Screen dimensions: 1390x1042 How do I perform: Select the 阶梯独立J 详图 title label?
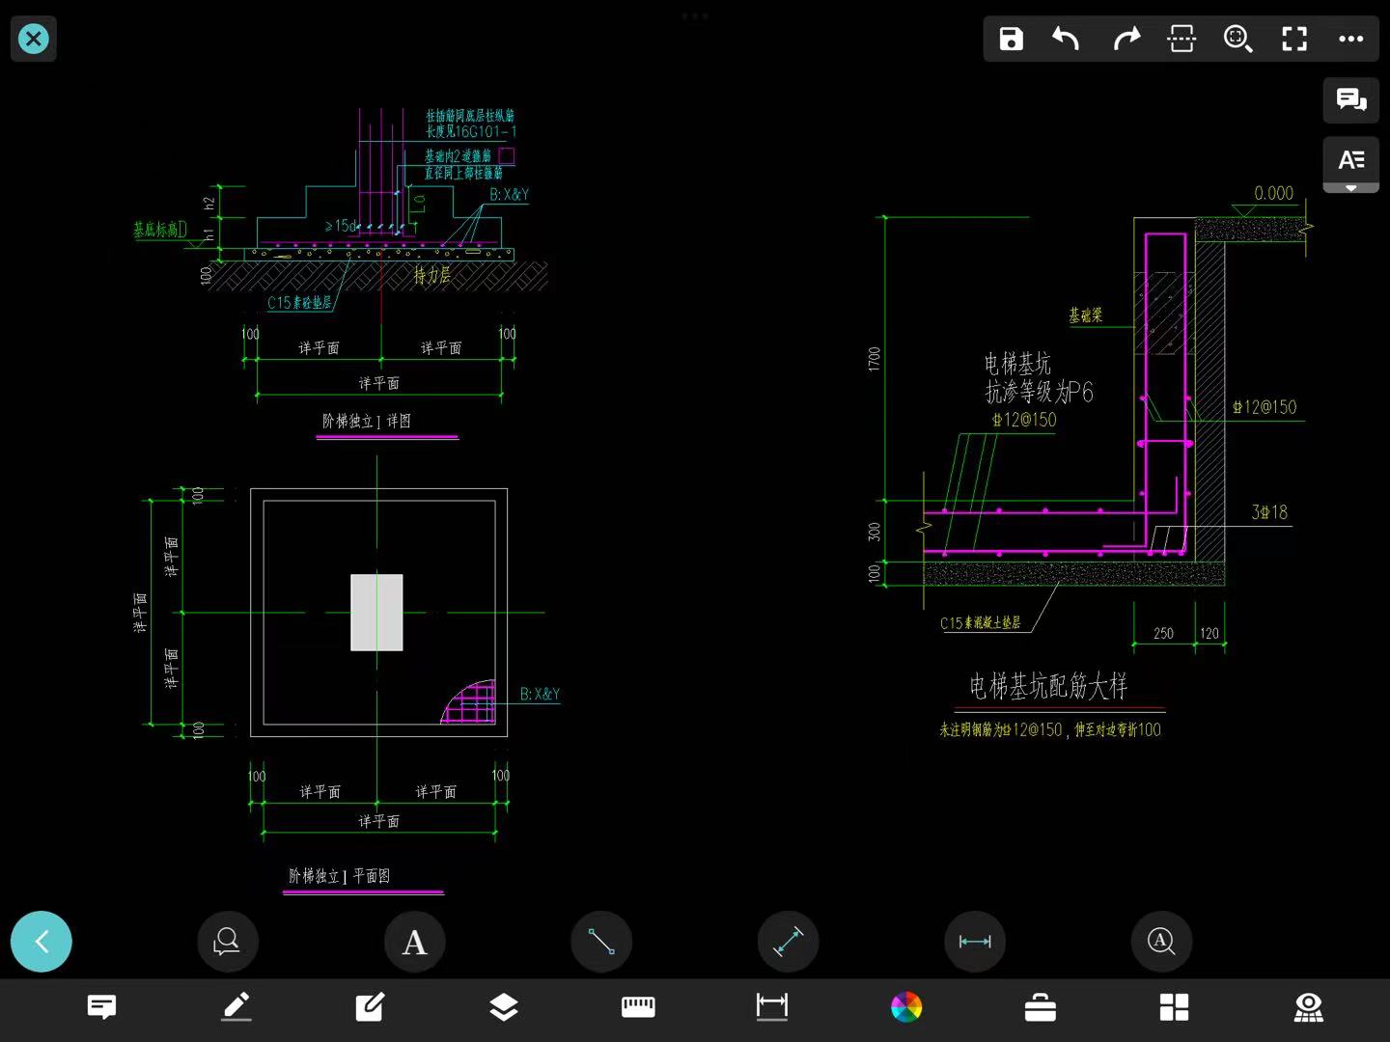click(x=367, y=422)
